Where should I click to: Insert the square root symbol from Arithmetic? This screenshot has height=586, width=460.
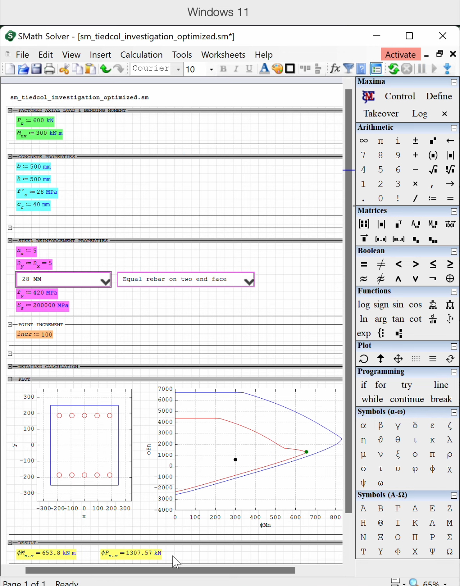point(433,169)
